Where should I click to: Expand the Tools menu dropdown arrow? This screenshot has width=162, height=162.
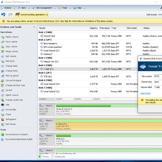70,8
